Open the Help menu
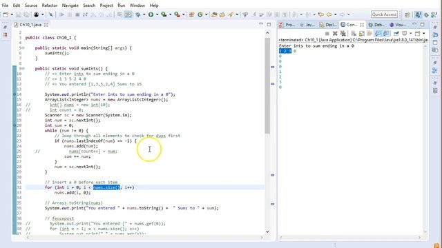Viewport: 442px width, 248px height. pyautogui.click(x=154, y=6)
